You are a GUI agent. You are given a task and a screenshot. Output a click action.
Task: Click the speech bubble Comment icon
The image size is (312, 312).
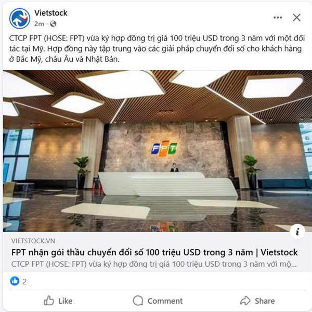138,301
